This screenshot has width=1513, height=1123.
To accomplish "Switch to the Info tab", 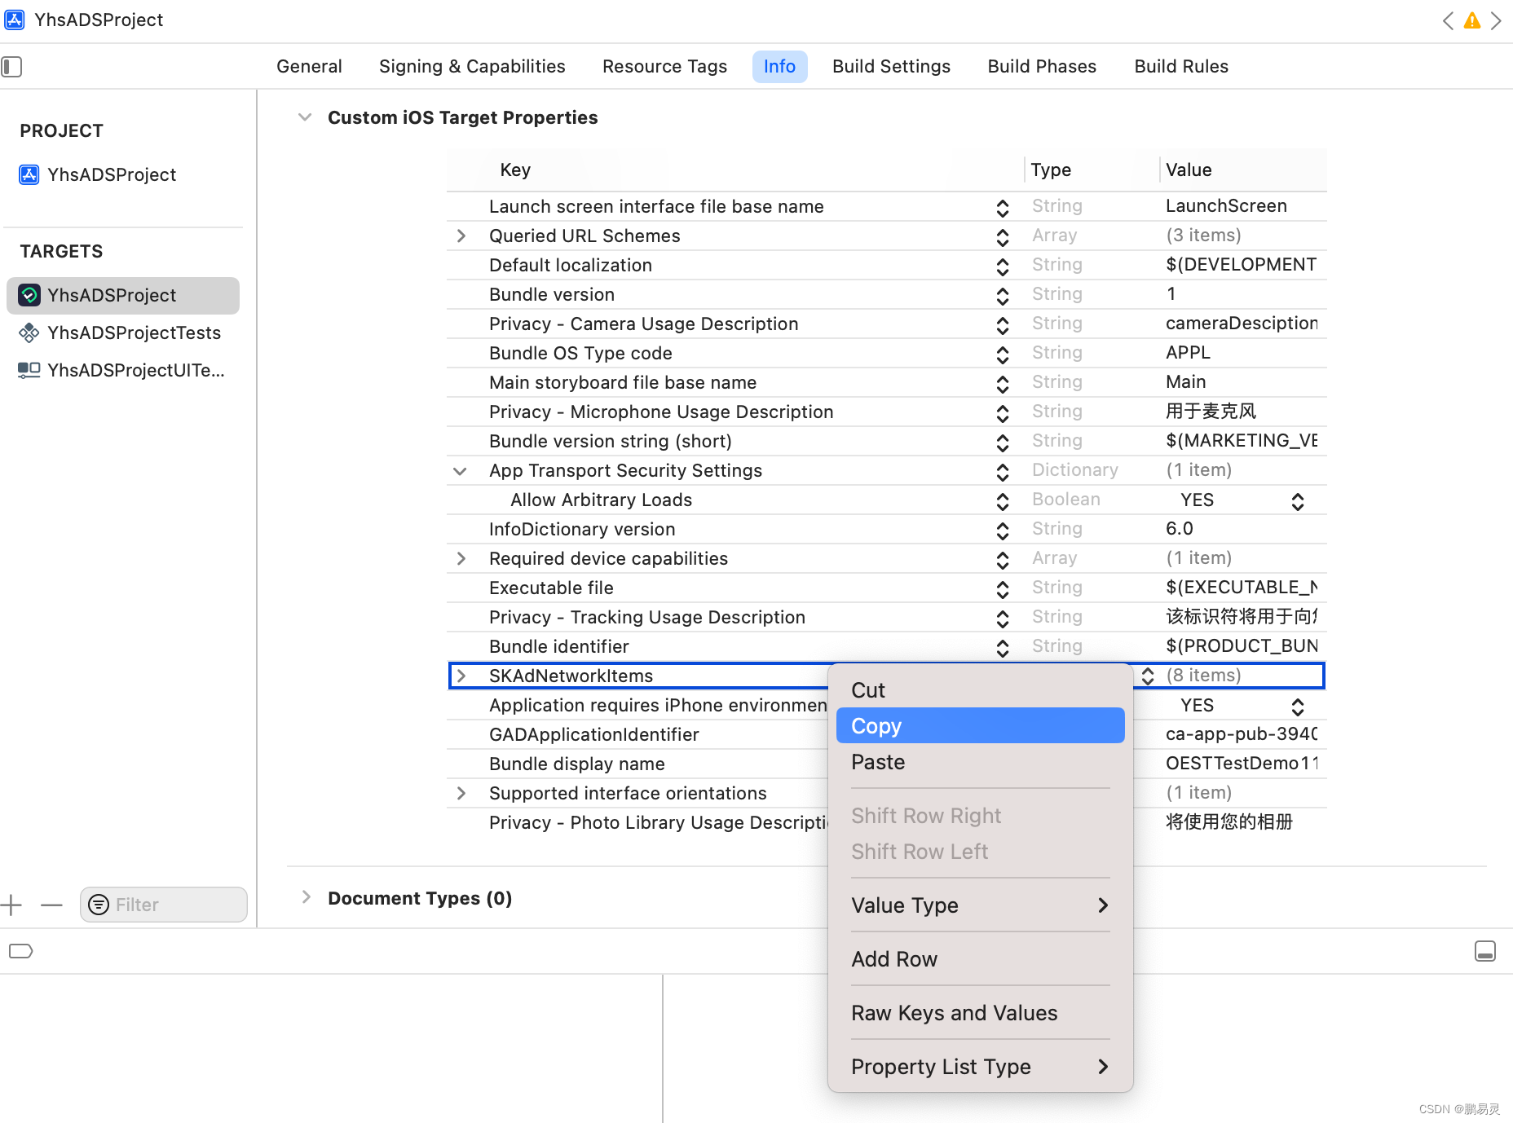I will pos(779,66).
